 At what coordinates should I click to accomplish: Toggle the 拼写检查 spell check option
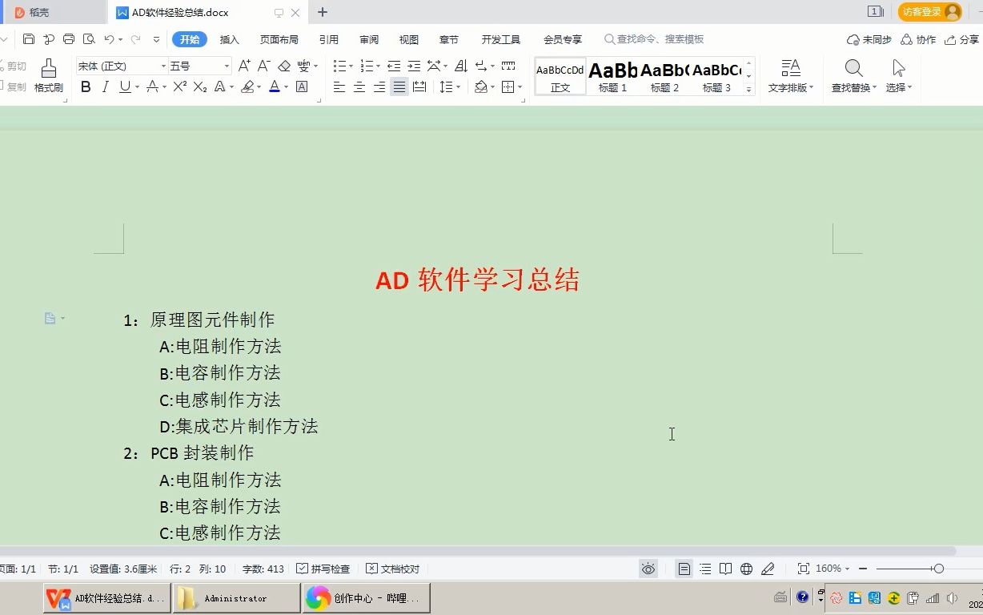pyautogui.click(x=324, y=569)
